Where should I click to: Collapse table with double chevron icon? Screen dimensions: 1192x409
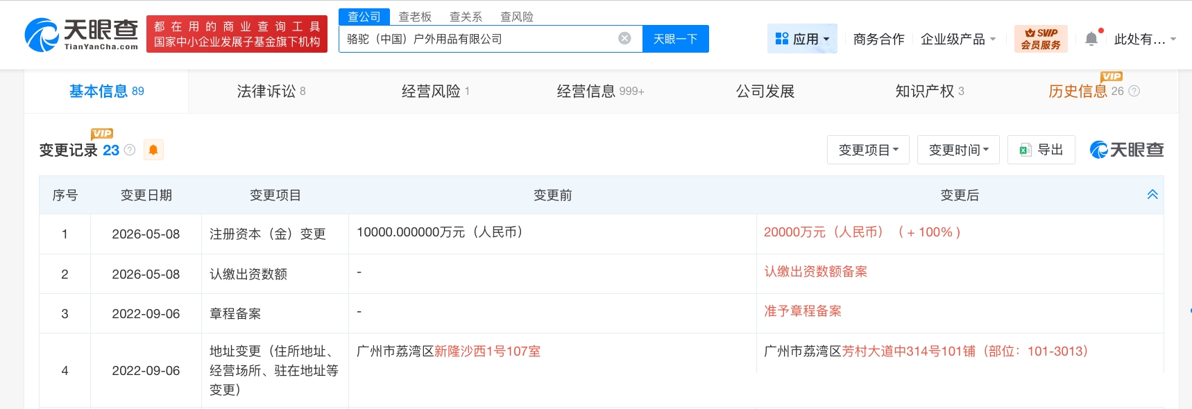pos(1152,195)
